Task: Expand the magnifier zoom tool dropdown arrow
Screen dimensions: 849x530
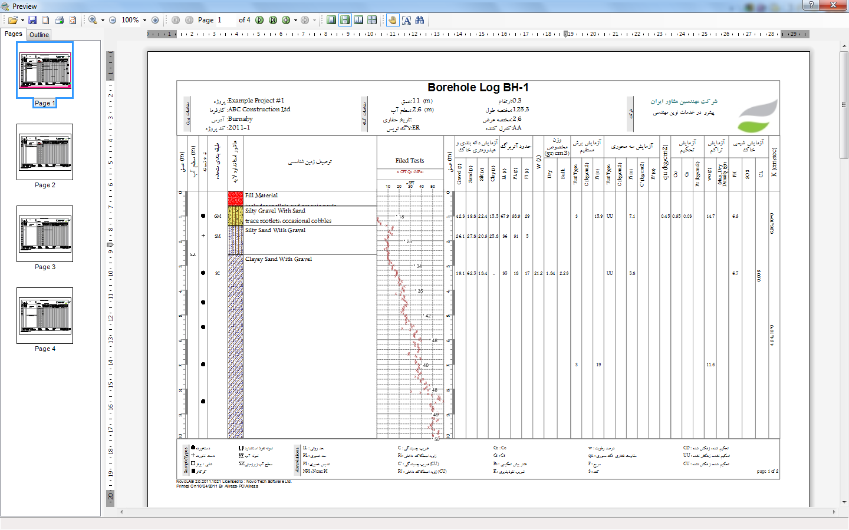Action: pos(103,20)
